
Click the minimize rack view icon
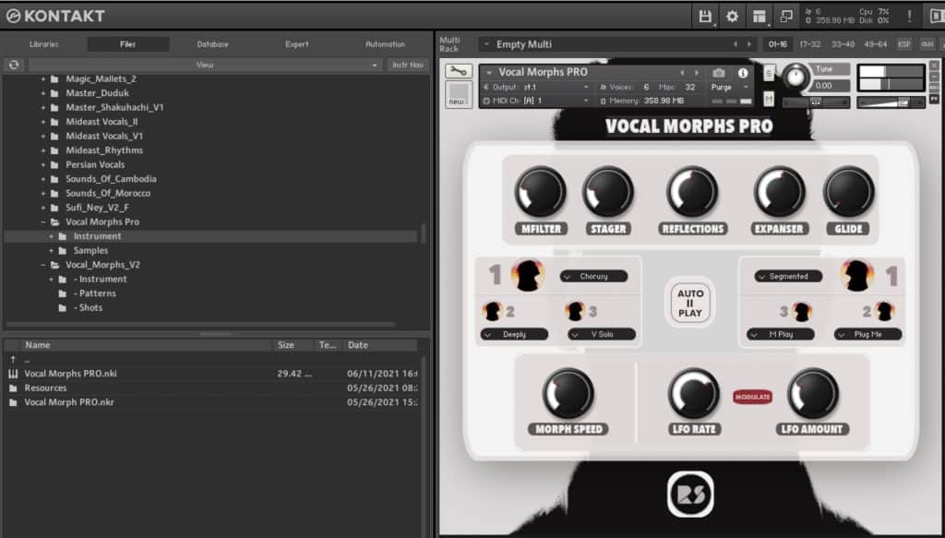[x=786, y=17]
